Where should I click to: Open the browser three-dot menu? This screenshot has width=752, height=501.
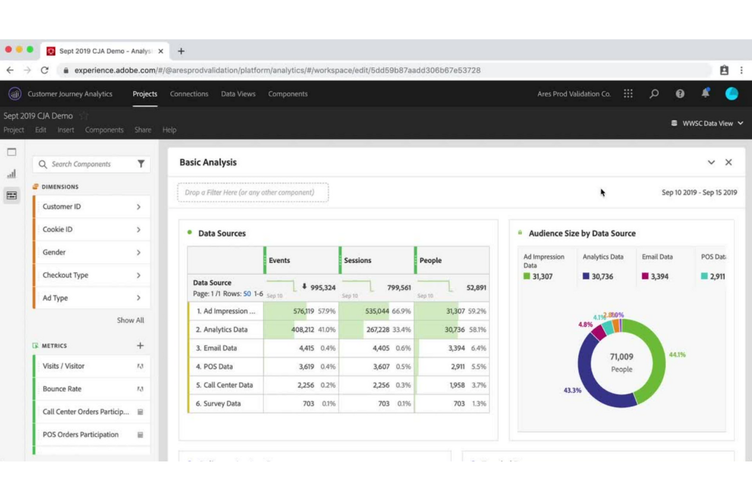pyautogui.click(x=741, y=70)
